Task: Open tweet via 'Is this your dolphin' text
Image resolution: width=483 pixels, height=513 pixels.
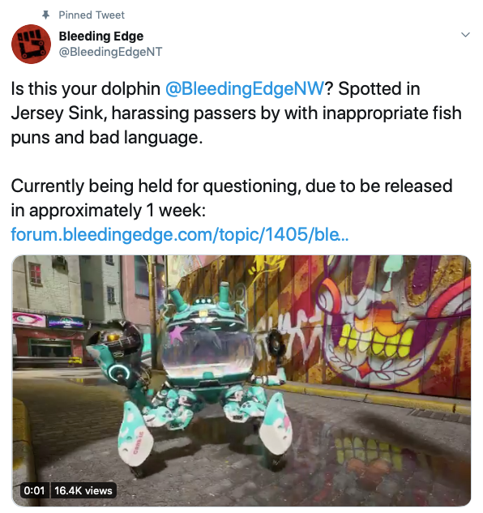Action: pyautogui.click(x=86, y=88)
